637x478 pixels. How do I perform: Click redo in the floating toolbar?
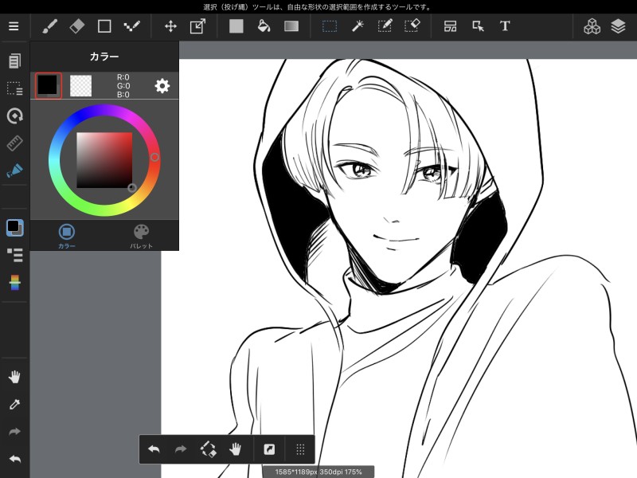pos(181,449)
